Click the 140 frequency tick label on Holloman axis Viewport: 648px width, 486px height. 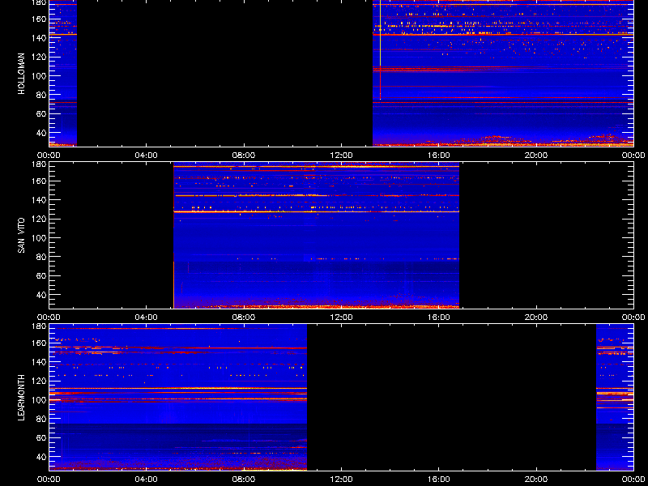point(40,38)
